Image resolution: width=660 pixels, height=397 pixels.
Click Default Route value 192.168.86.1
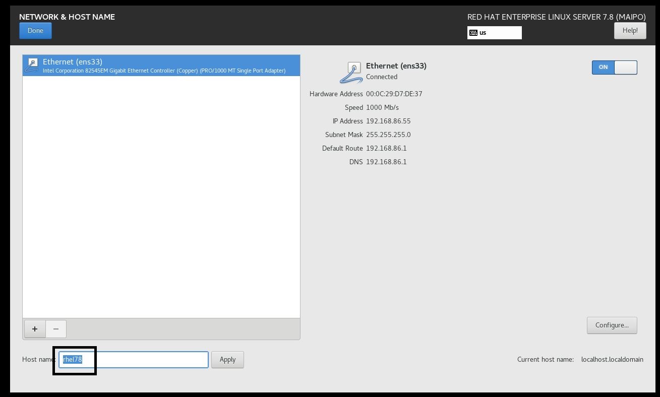386,148
